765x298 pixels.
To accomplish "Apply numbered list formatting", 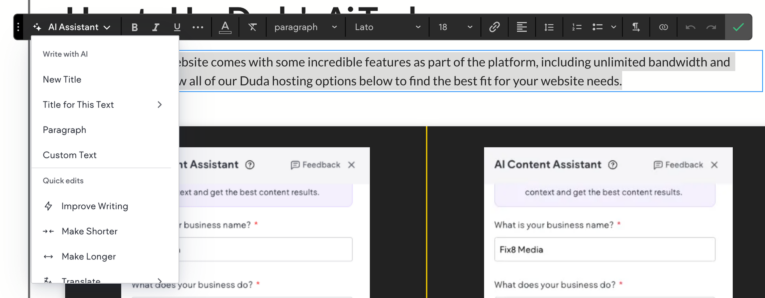I will [577, 27].
